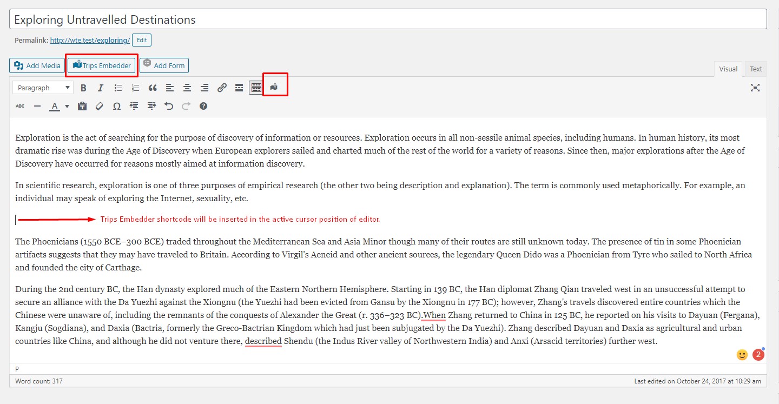Align text left
This screenshot has height=404, width=779.
pos(170,88)
